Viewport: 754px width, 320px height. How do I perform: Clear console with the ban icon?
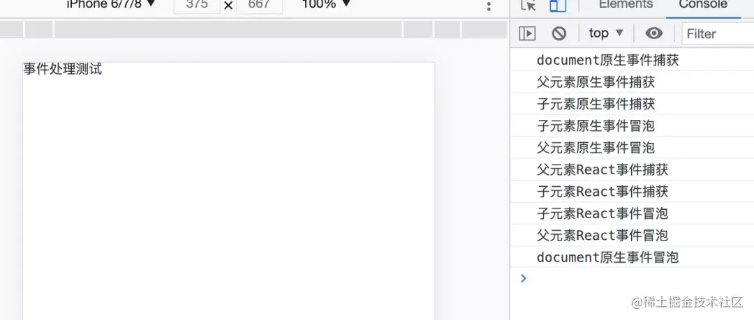tap(559, 33)
